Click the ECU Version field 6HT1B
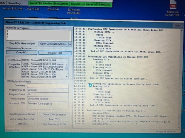Image resolution: width=185 pixels, height=138 pixels. click(45, 60)
